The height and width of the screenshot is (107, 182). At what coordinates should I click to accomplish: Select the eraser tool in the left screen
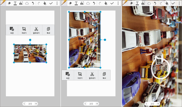click(9, 3)
